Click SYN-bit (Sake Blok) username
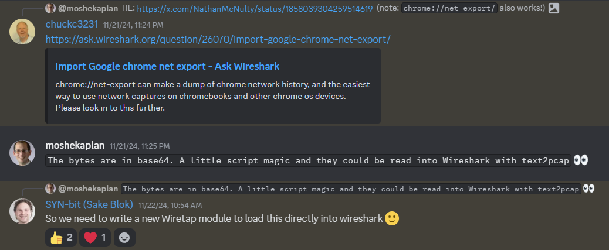 coord(89,204)
